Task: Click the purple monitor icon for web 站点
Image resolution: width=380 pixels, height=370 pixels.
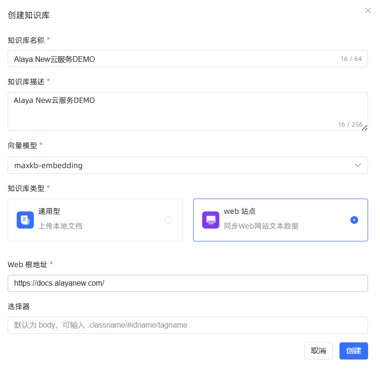Action: click(x=211, y=220)
